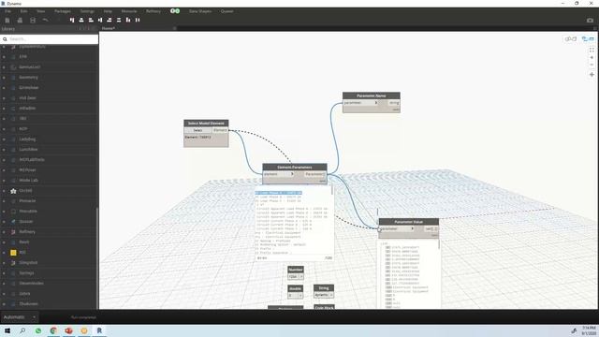
Task: Click the Element.Parameters preview scrollbar
Action: [x=332, y=191]
